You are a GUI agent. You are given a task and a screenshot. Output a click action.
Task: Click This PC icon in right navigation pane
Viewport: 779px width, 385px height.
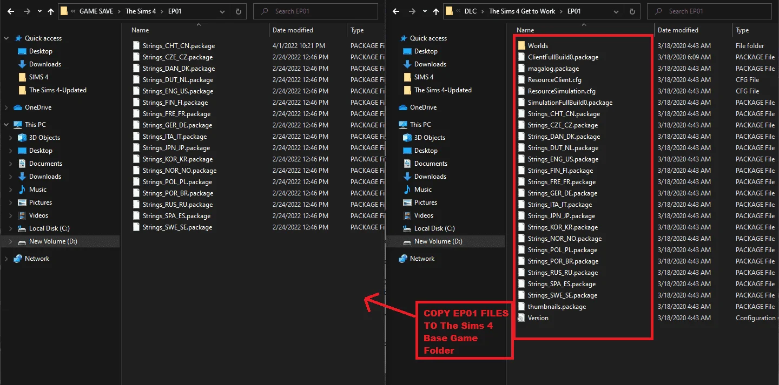(x=403, y=125)
